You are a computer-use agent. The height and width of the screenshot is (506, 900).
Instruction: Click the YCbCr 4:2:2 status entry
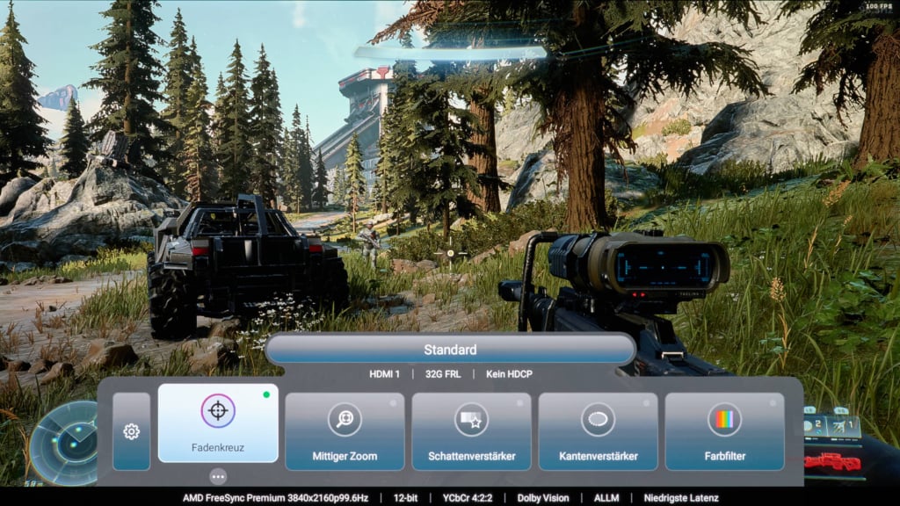468,498
